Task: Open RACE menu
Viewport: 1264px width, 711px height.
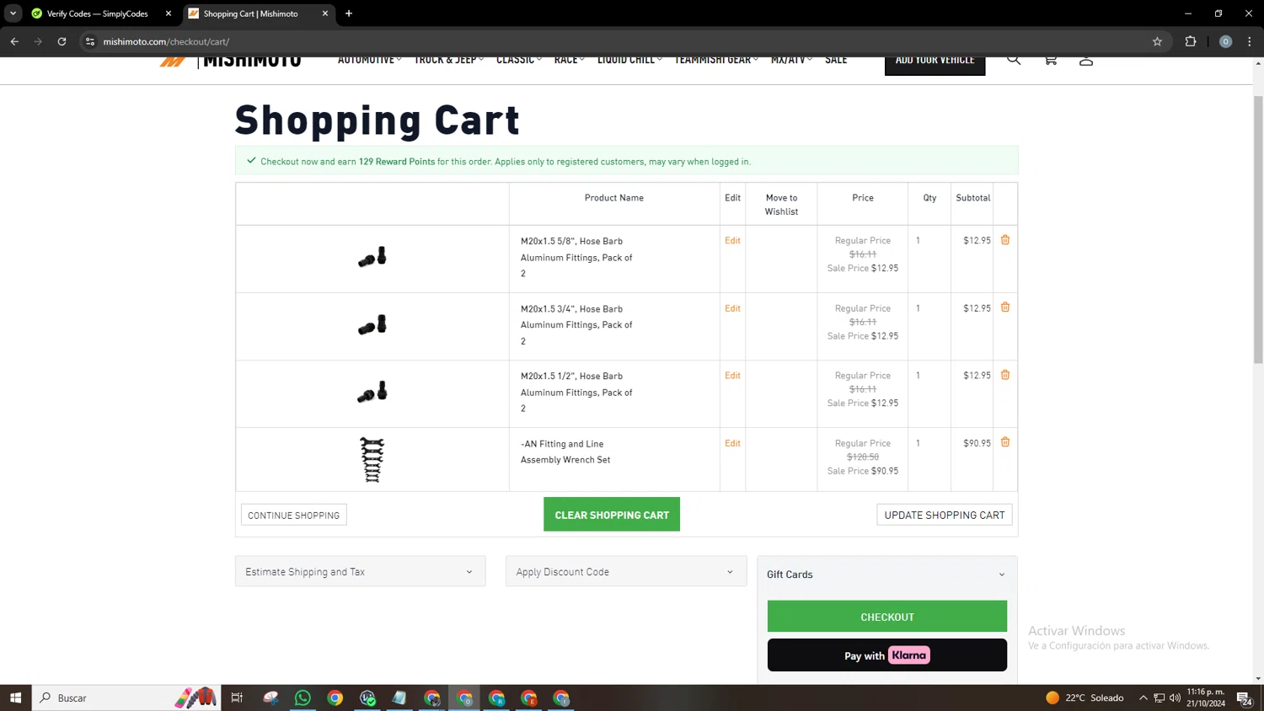Action: coord(569,61)
